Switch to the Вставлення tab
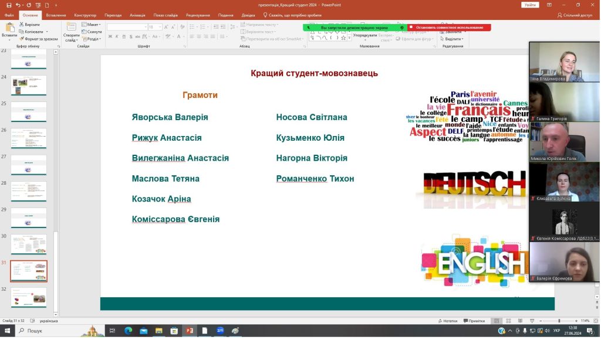This screenshot has height=340, width=601. pyautogui.click(x=56, y=15)
